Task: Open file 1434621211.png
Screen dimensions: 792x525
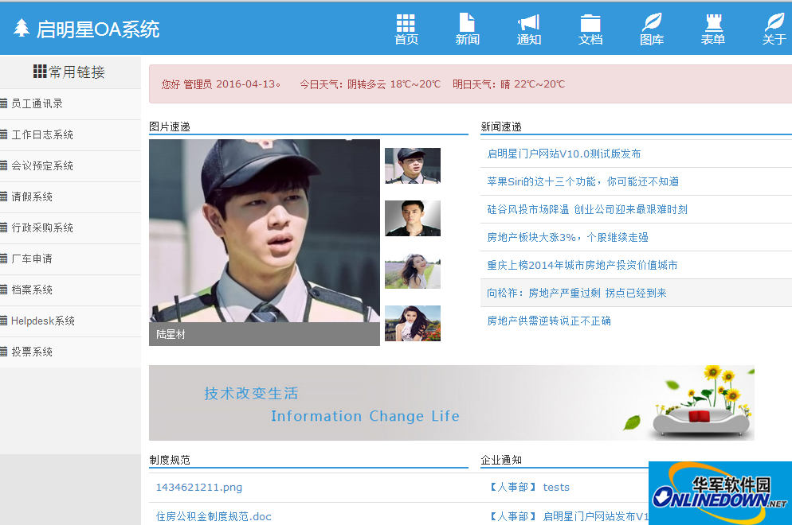Action: point(199,487)
